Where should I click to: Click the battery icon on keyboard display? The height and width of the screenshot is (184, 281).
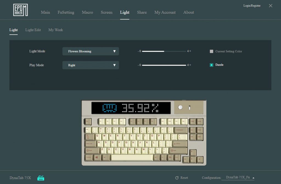coord(109,108)
